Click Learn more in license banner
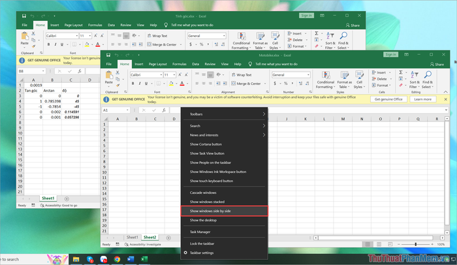 (422, 99)
